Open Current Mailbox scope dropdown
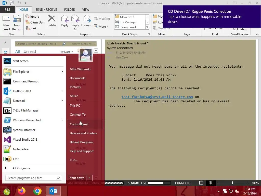The height and width of the screenshot is (196, 261). [83, 44]
